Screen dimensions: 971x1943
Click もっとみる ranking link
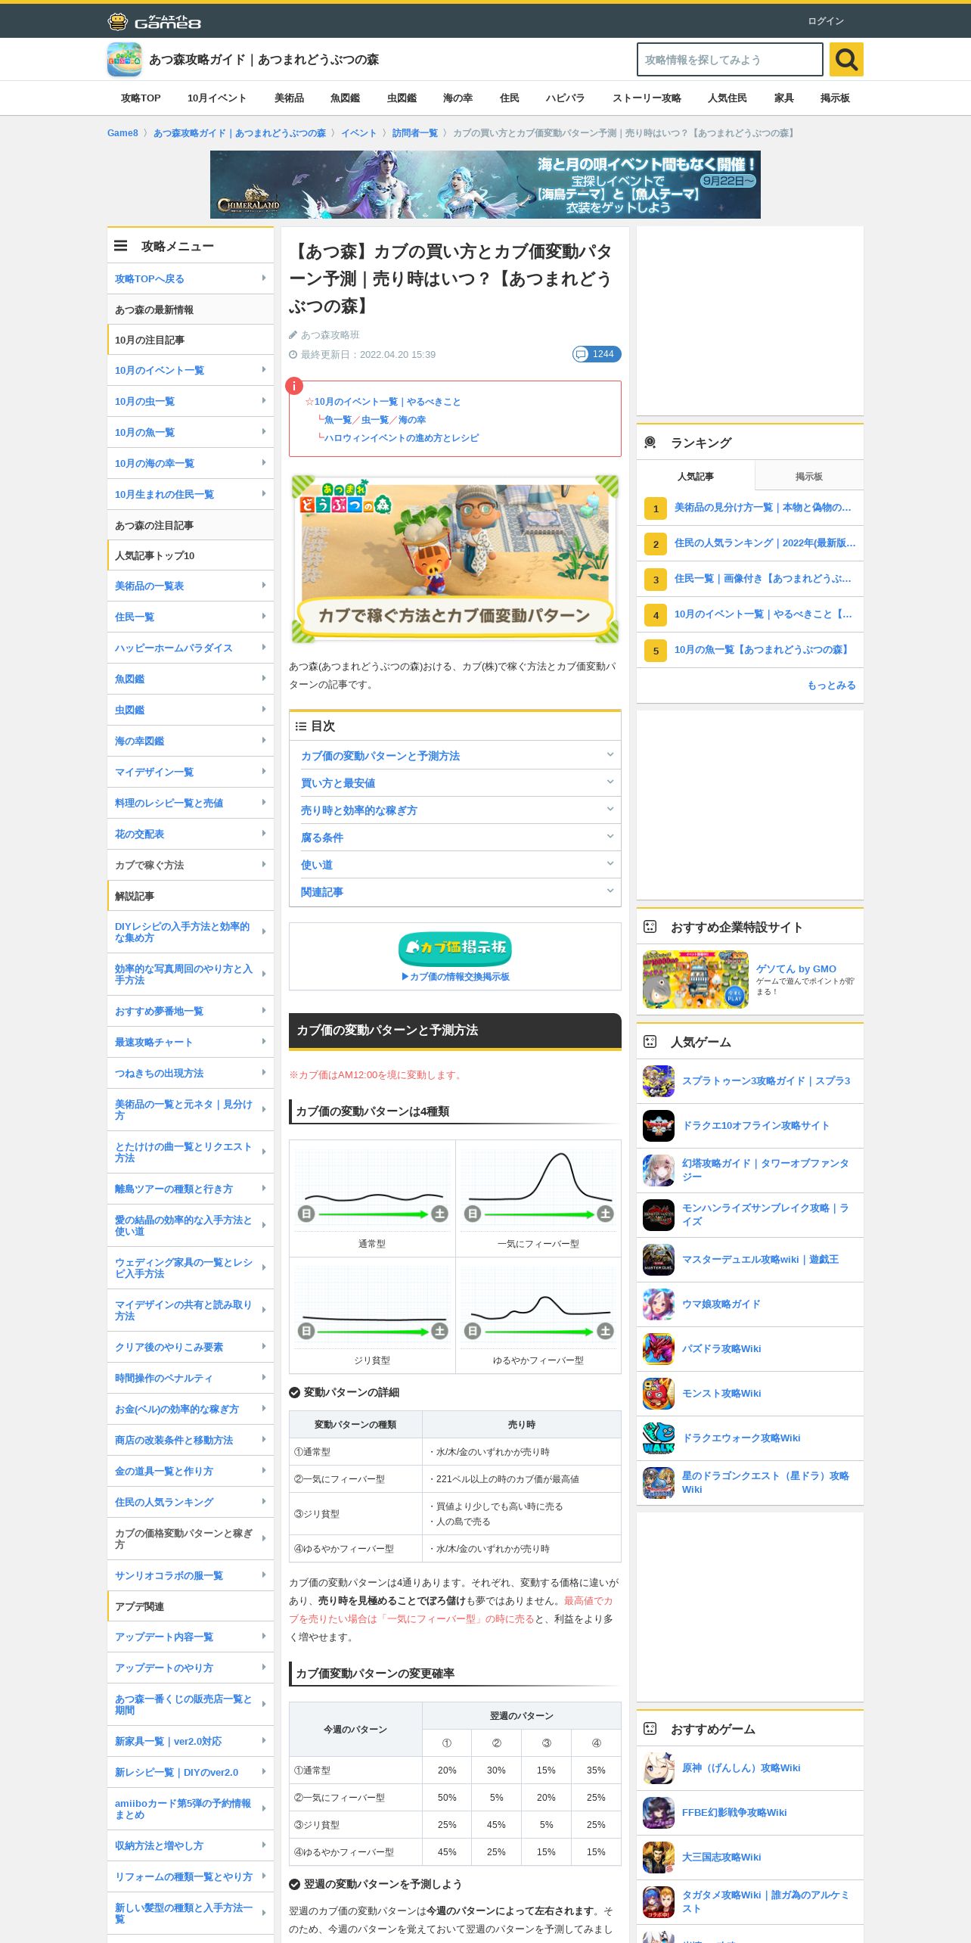pos(832,685)
